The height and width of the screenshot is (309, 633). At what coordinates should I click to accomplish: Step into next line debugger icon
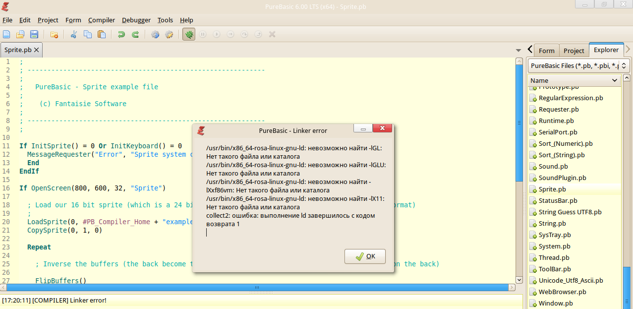pos(230,34)
